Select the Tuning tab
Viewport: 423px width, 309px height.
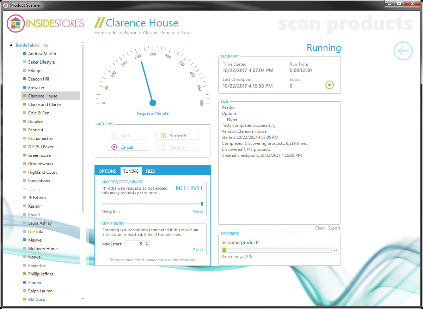click(x=131, y=171)
